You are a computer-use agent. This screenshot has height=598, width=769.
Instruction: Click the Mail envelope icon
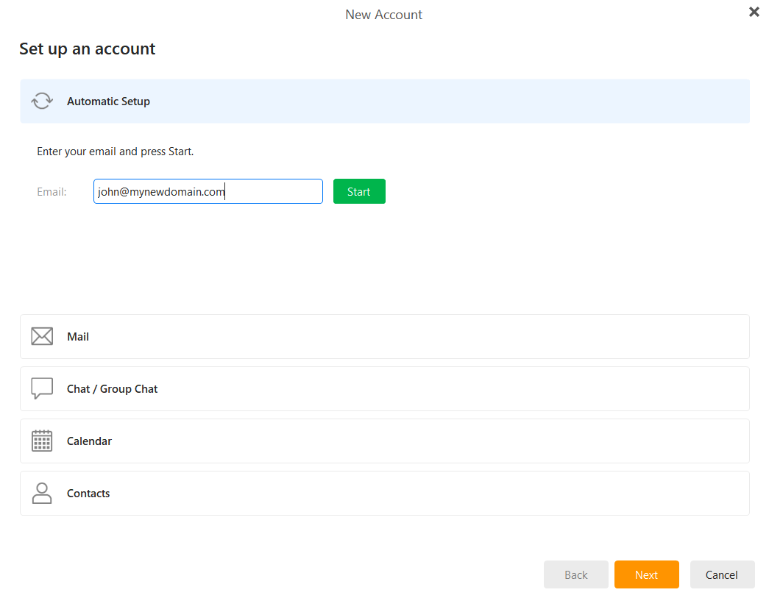tap(42, 335)
